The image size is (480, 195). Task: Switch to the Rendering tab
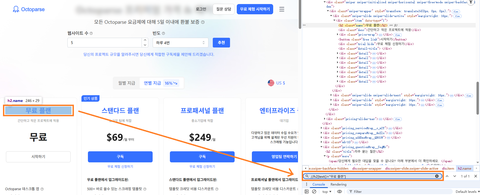(x=338, y=184)
